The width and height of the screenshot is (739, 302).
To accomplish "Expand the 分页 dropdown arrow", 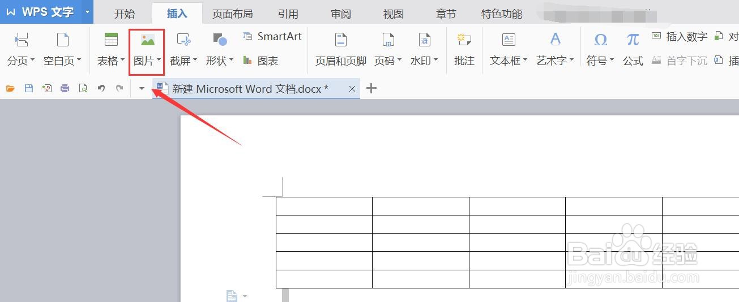I will (x=33, y=61).
